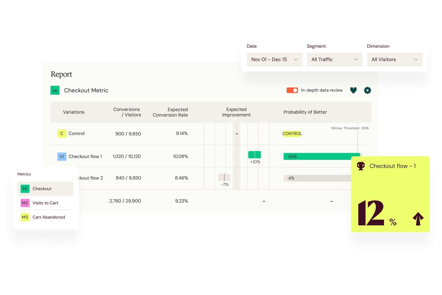Image resolution: width=442 pixels, height=295 pixels.
Task: Open the Segment dropdown All Traffic
Action: click(x=334, y=59)
